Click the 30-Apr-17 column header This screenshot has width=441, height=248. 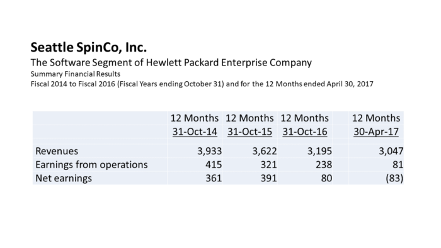(x=376, y=132)
